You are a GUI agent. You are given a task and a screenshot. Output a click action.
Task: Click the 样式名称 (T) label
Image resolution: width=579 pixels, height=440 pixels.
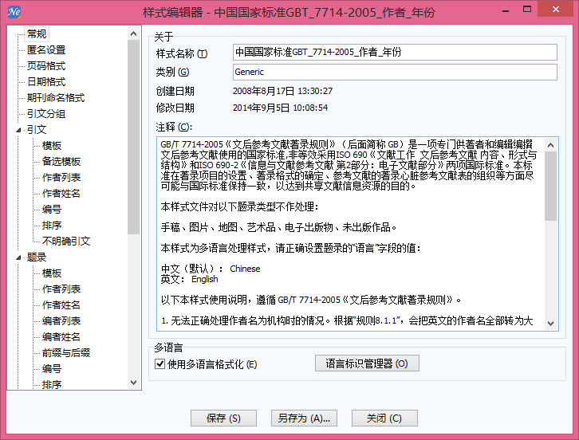coord(182,54)
